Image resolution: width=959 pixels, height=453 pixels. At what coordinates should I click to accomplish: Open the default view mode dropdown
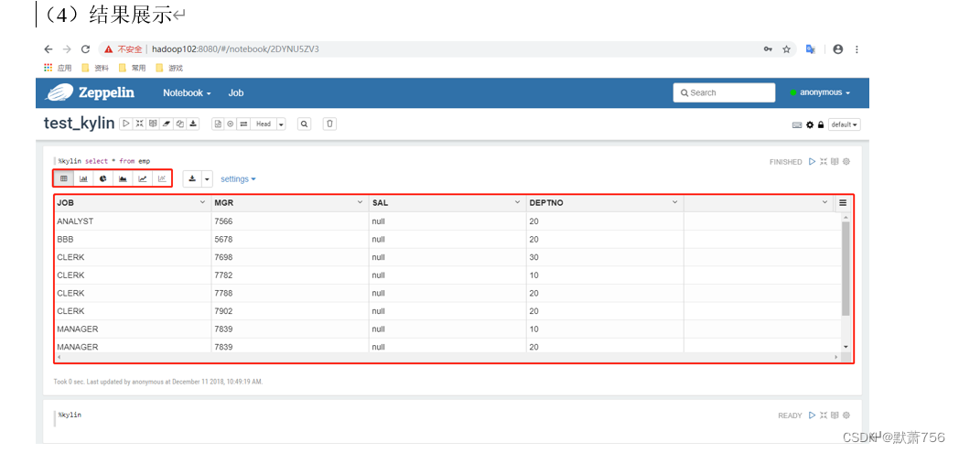click(x=845, y=124)
